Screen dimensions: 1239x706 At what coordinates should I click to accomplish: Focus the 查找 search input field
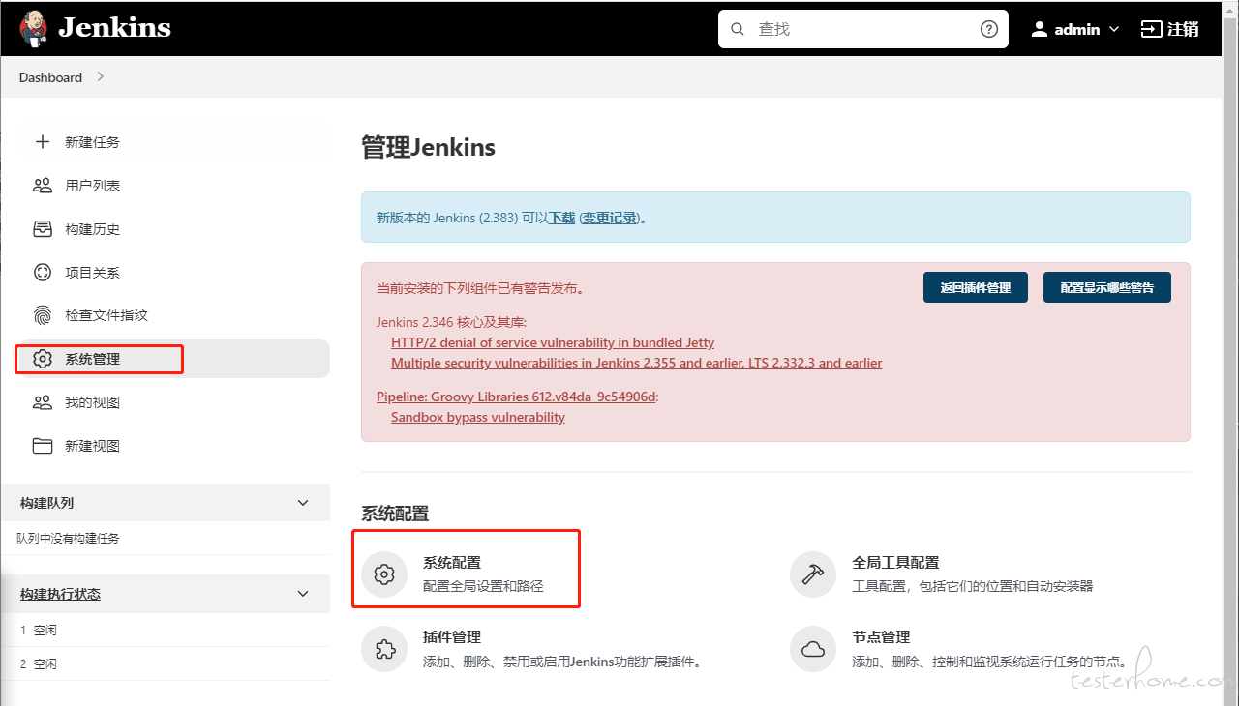pyautogui.click(x=861, y=29)
